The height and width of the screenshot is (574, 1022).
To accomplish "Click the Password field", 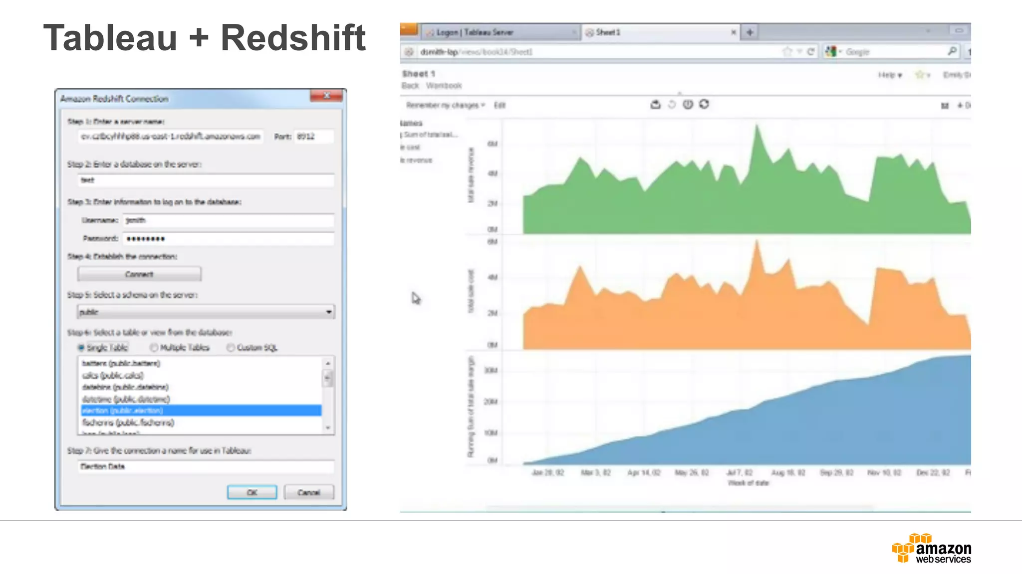I will 229,239.
